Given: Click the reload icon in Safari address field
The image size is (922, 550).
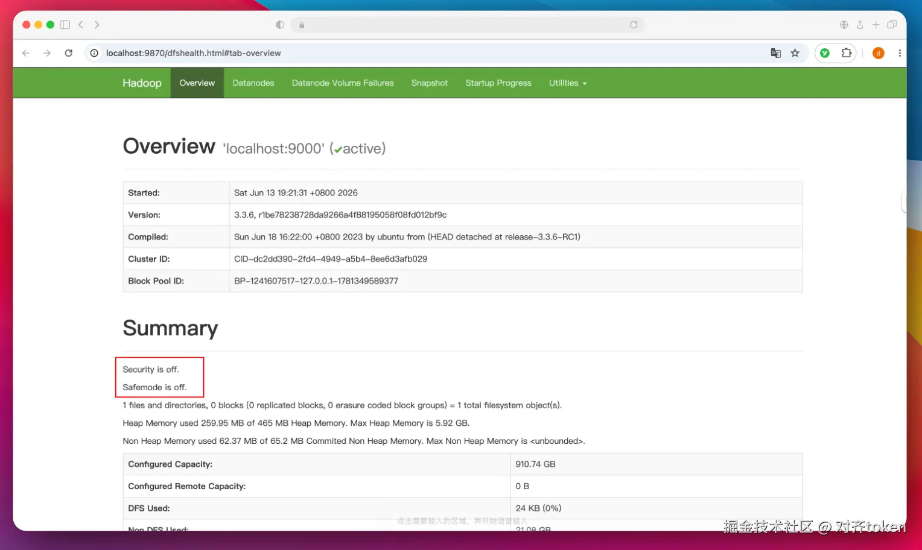Looking at the screenshot, I should pyautogui.click(x=634, y=25).
